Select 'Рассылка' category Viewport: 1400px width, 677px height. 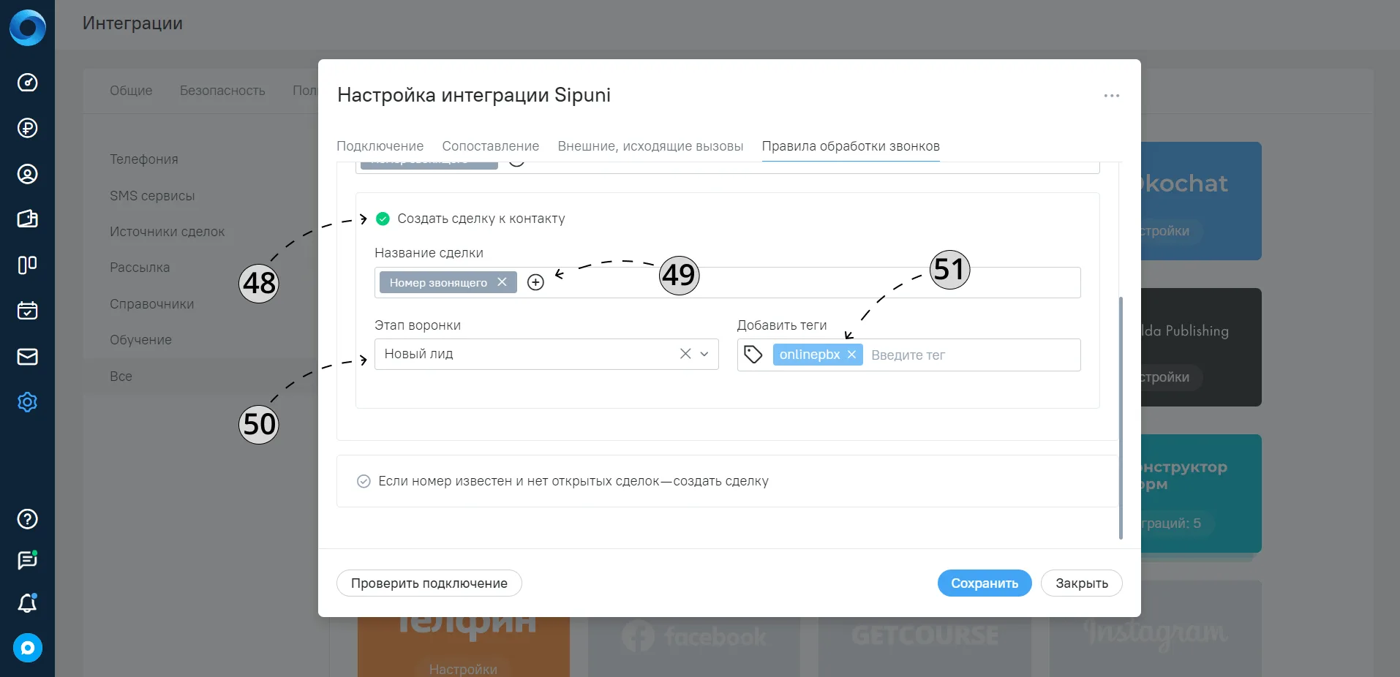(140, 268)
